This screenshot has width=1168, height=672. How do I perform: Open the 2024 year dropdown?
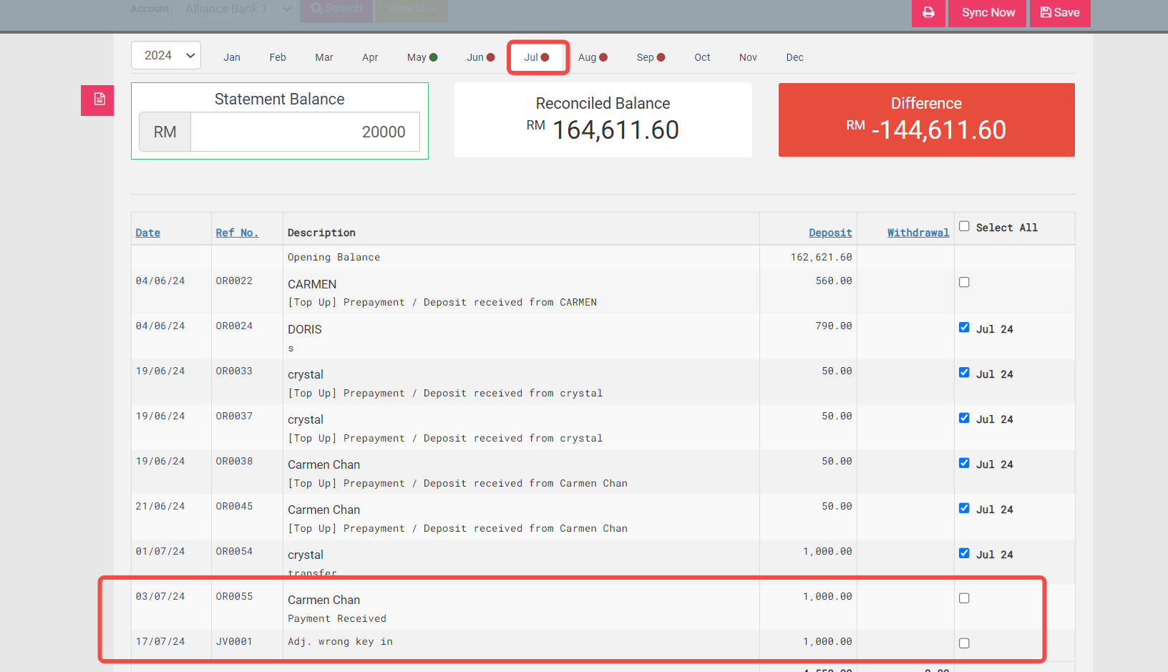tap(166, 56)
